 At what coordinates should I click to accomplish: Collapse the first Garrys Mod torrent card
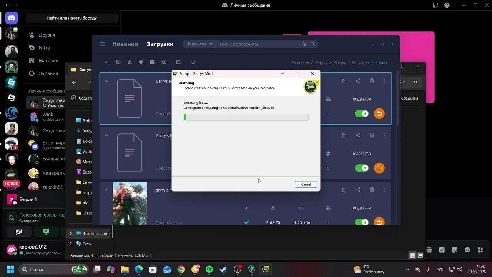tap(106, 81)
